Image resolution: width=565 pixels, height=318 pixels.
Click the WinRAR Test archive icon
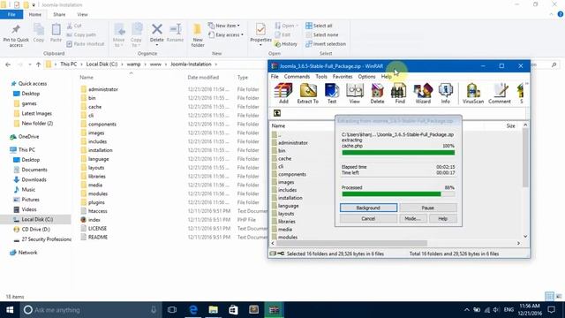pos(332,94)
